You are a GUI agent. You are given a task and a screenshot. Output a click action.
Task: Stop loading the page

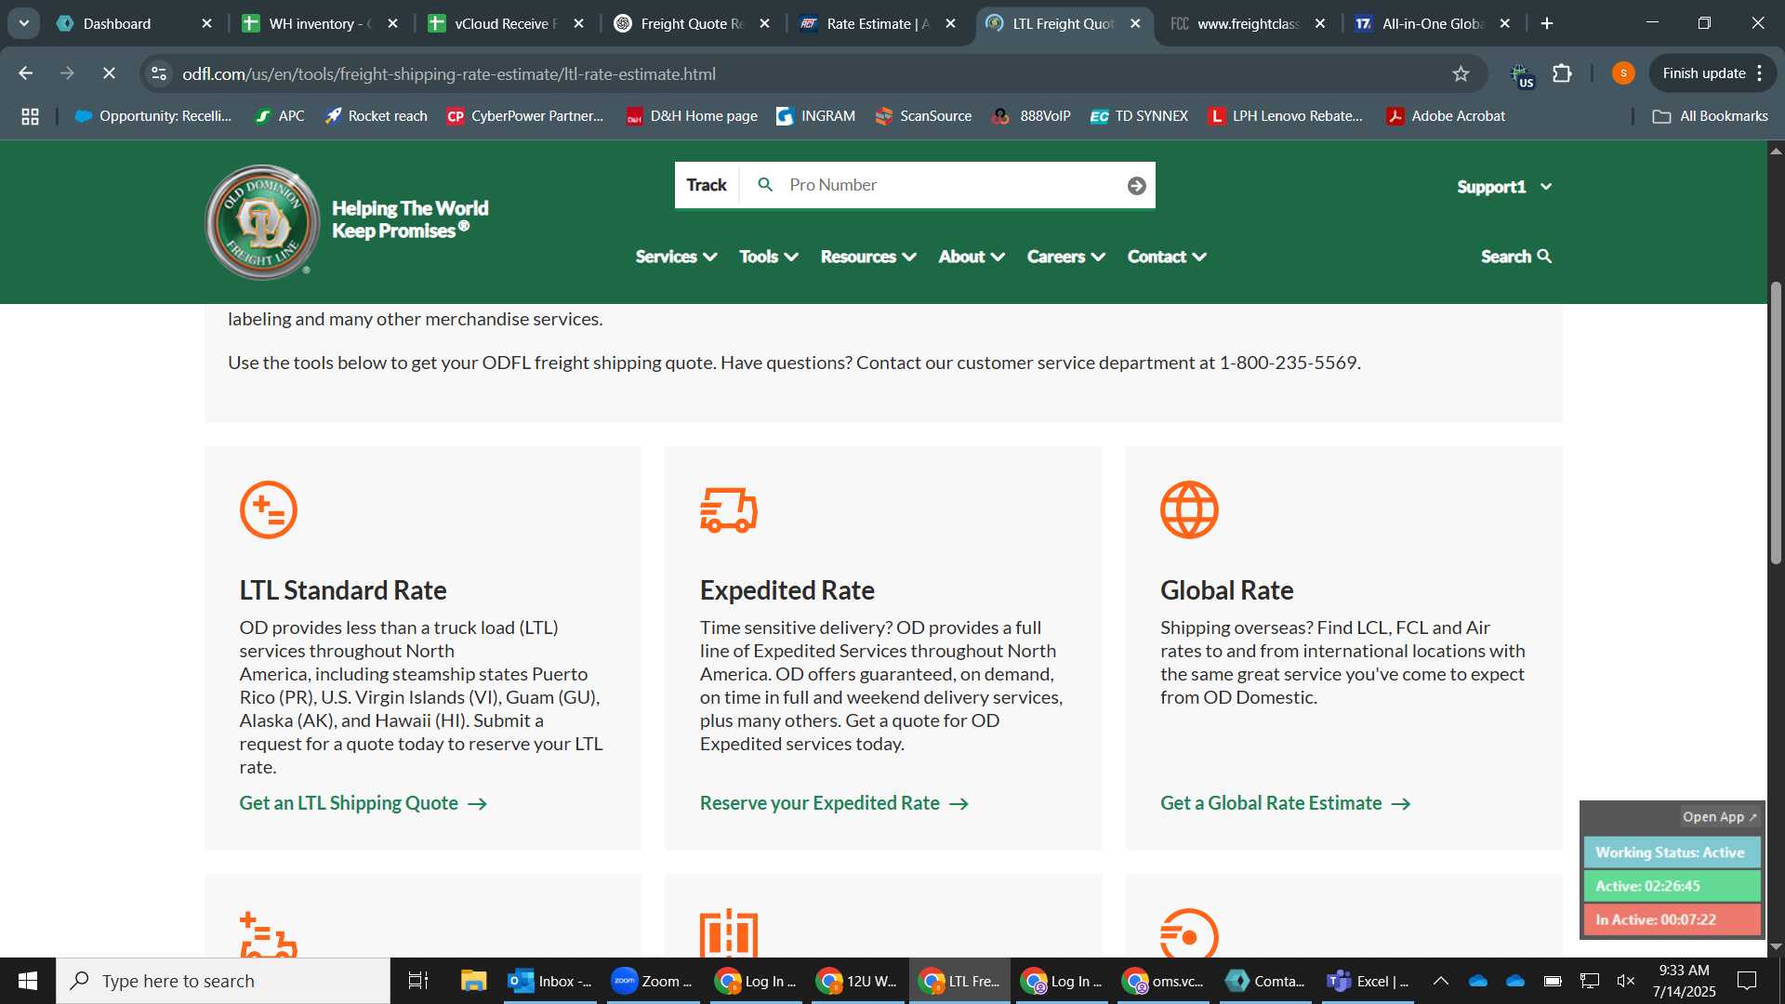tap(109, 73)
